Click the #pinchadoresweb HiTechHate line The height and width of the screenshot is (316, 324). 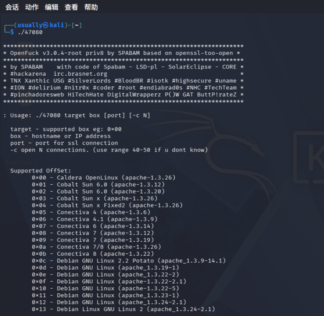123,94
